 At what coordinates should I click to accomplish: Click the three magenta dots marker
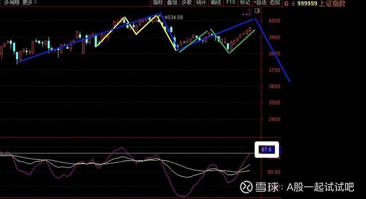(x=246, y=15)
